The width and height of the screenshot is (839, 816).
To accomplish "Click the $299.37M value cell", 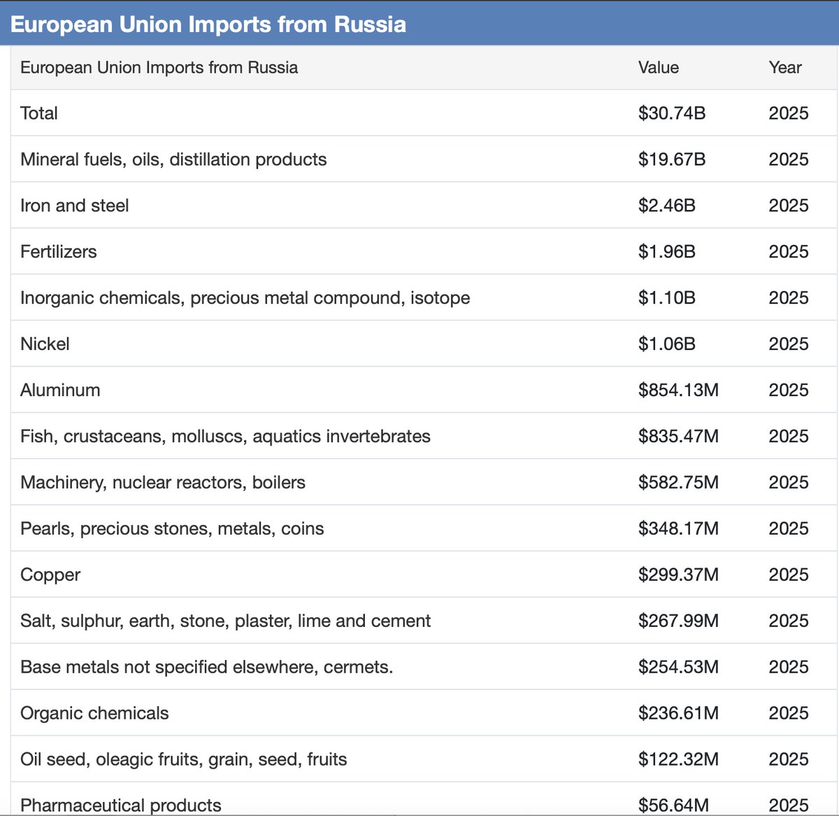I will 678,575.
